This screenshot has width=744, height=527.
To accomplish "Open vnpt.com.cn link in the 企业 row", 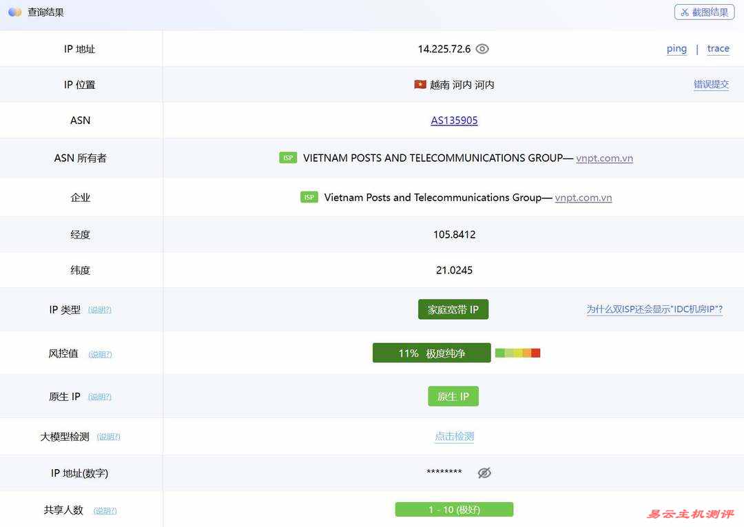I will pyautogui.click(x=583, y=197).
